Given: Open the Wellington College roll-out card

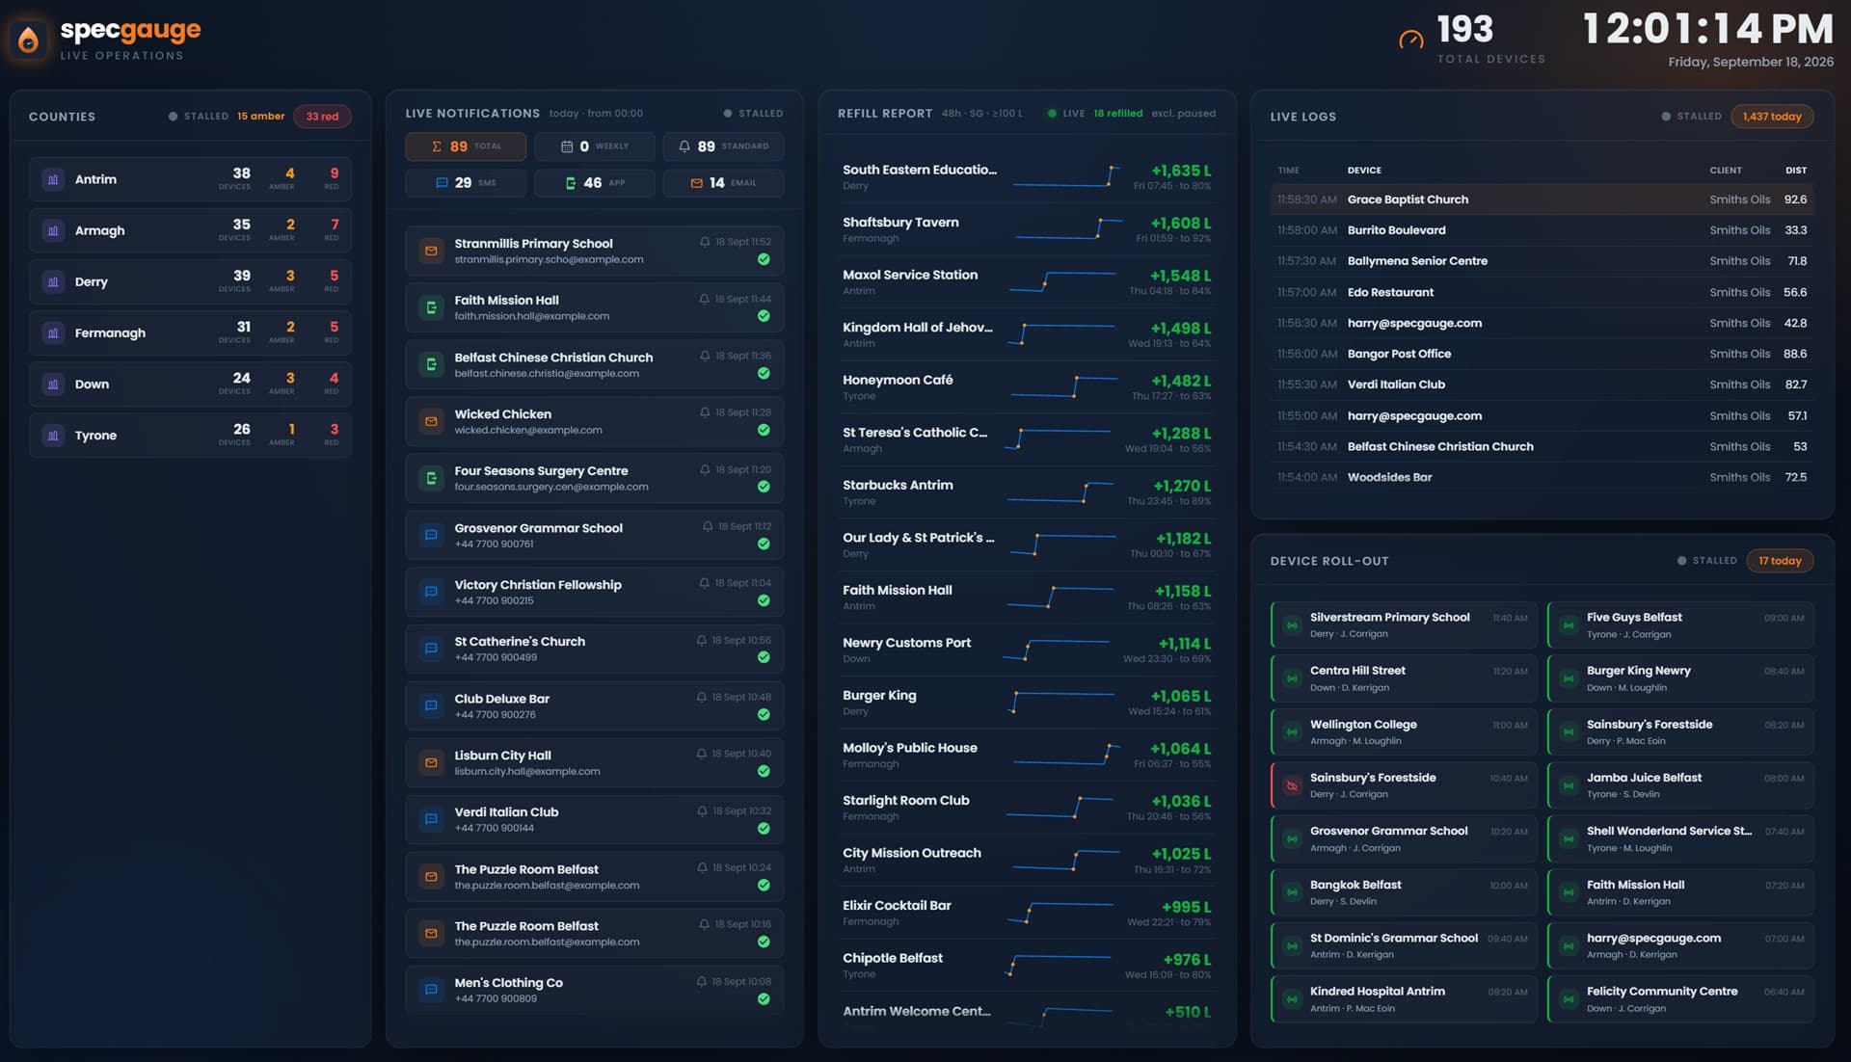Looking at the screenshot, I should 1403,732.
